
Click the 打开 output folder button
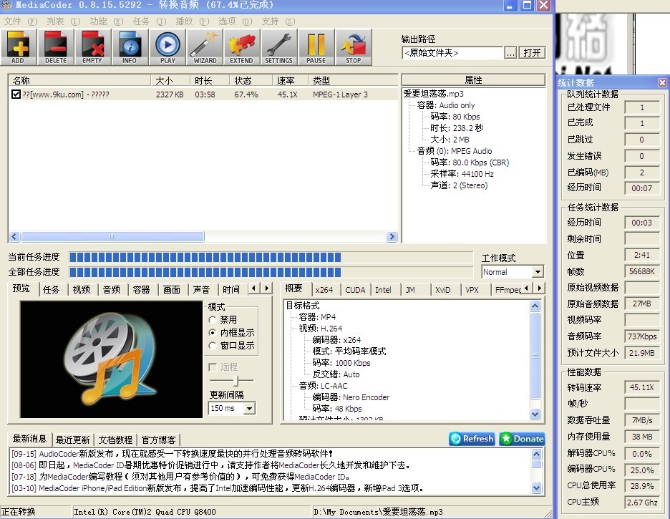tap(532, 53)
